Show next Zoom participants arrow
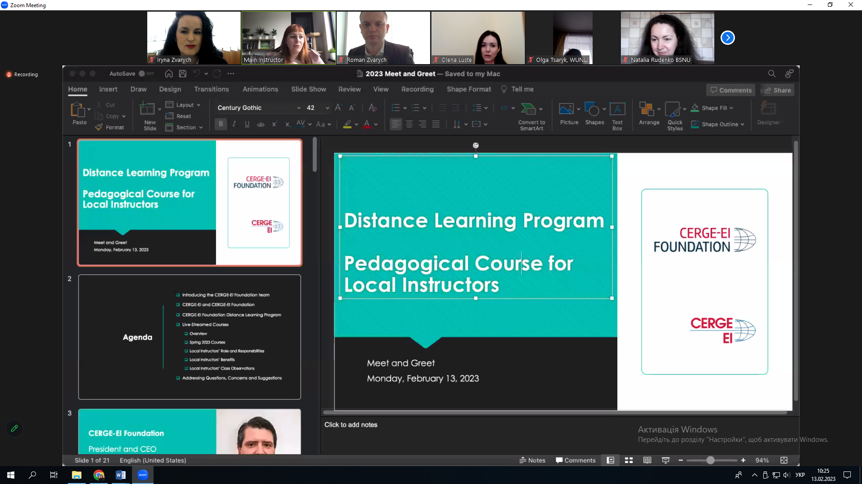862x484 pixels. pyautogui.click(x=727, y=38)
